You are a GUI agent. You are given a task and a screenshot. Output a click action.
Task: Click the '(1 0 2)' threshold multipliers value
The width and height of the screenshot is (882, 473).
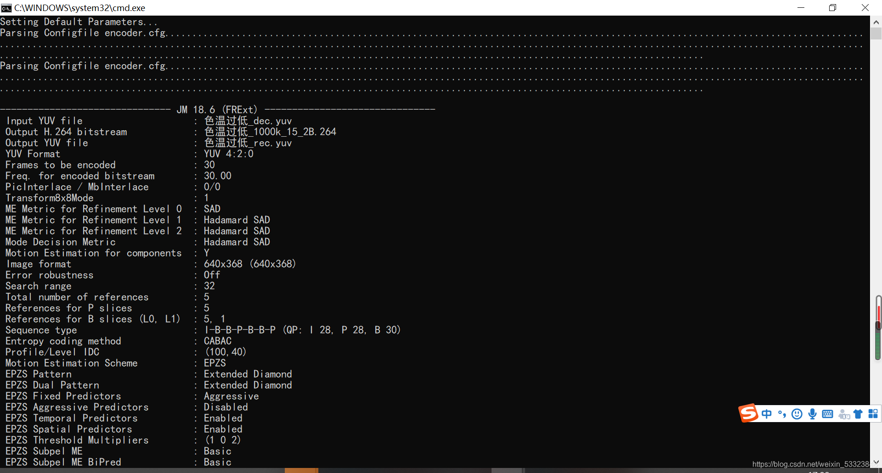(x=223, y=440)
